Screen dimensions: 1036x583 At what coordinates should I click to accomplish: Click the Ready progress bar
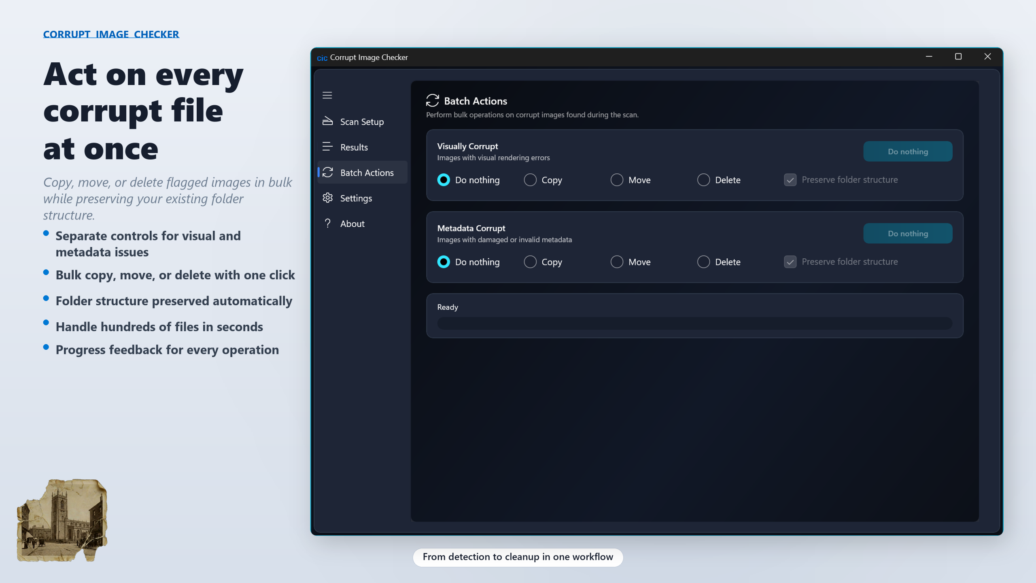coord(694,323)
